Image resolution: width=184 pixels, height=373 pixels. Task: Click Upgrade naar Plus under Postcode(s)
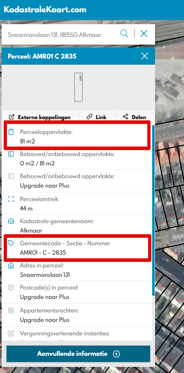(44, 297)
